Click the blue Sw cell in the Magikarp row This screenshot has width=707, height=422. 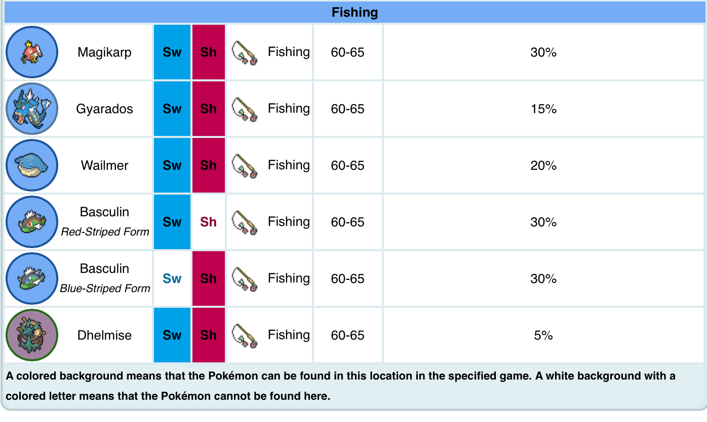tap(172, 52)
